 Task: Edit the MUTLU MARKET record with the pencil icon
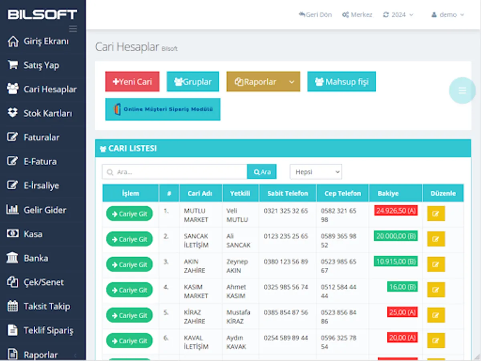pyautogui.click(x=436, y=214)
